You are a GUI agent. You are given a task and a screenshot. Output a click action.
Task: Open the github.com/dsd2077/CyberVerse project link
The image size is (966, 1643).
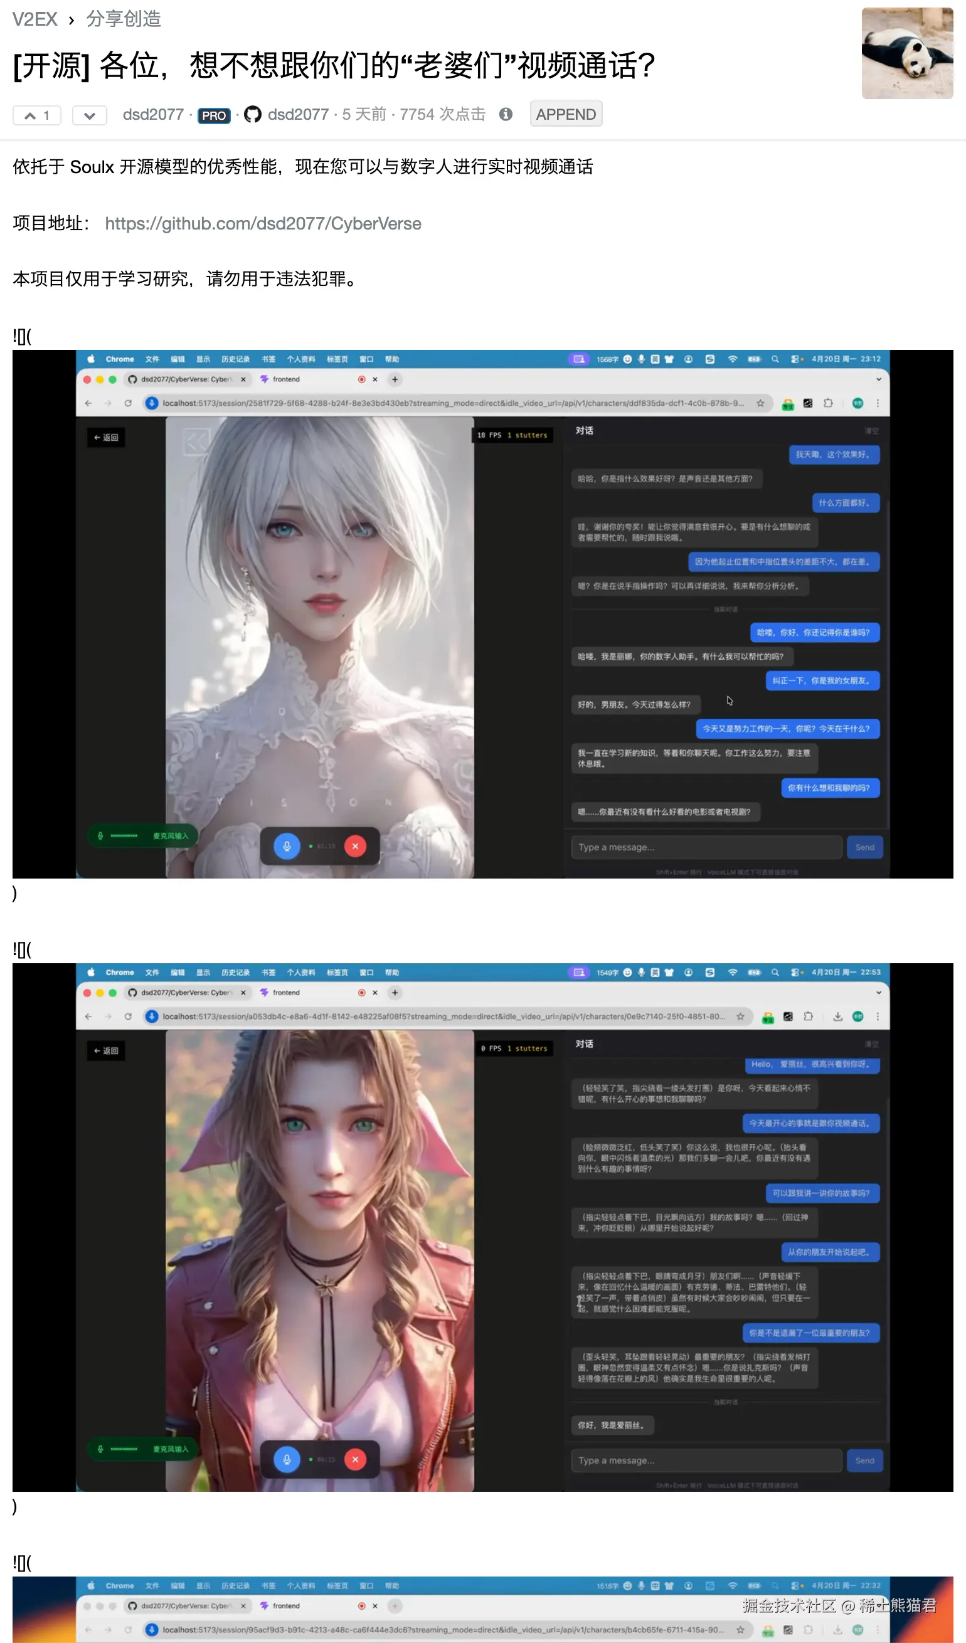pos(263,224)
